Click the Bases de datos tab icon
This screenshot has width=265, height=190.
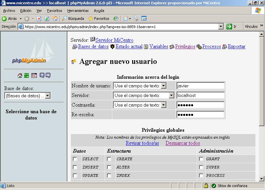coord(75,47)
